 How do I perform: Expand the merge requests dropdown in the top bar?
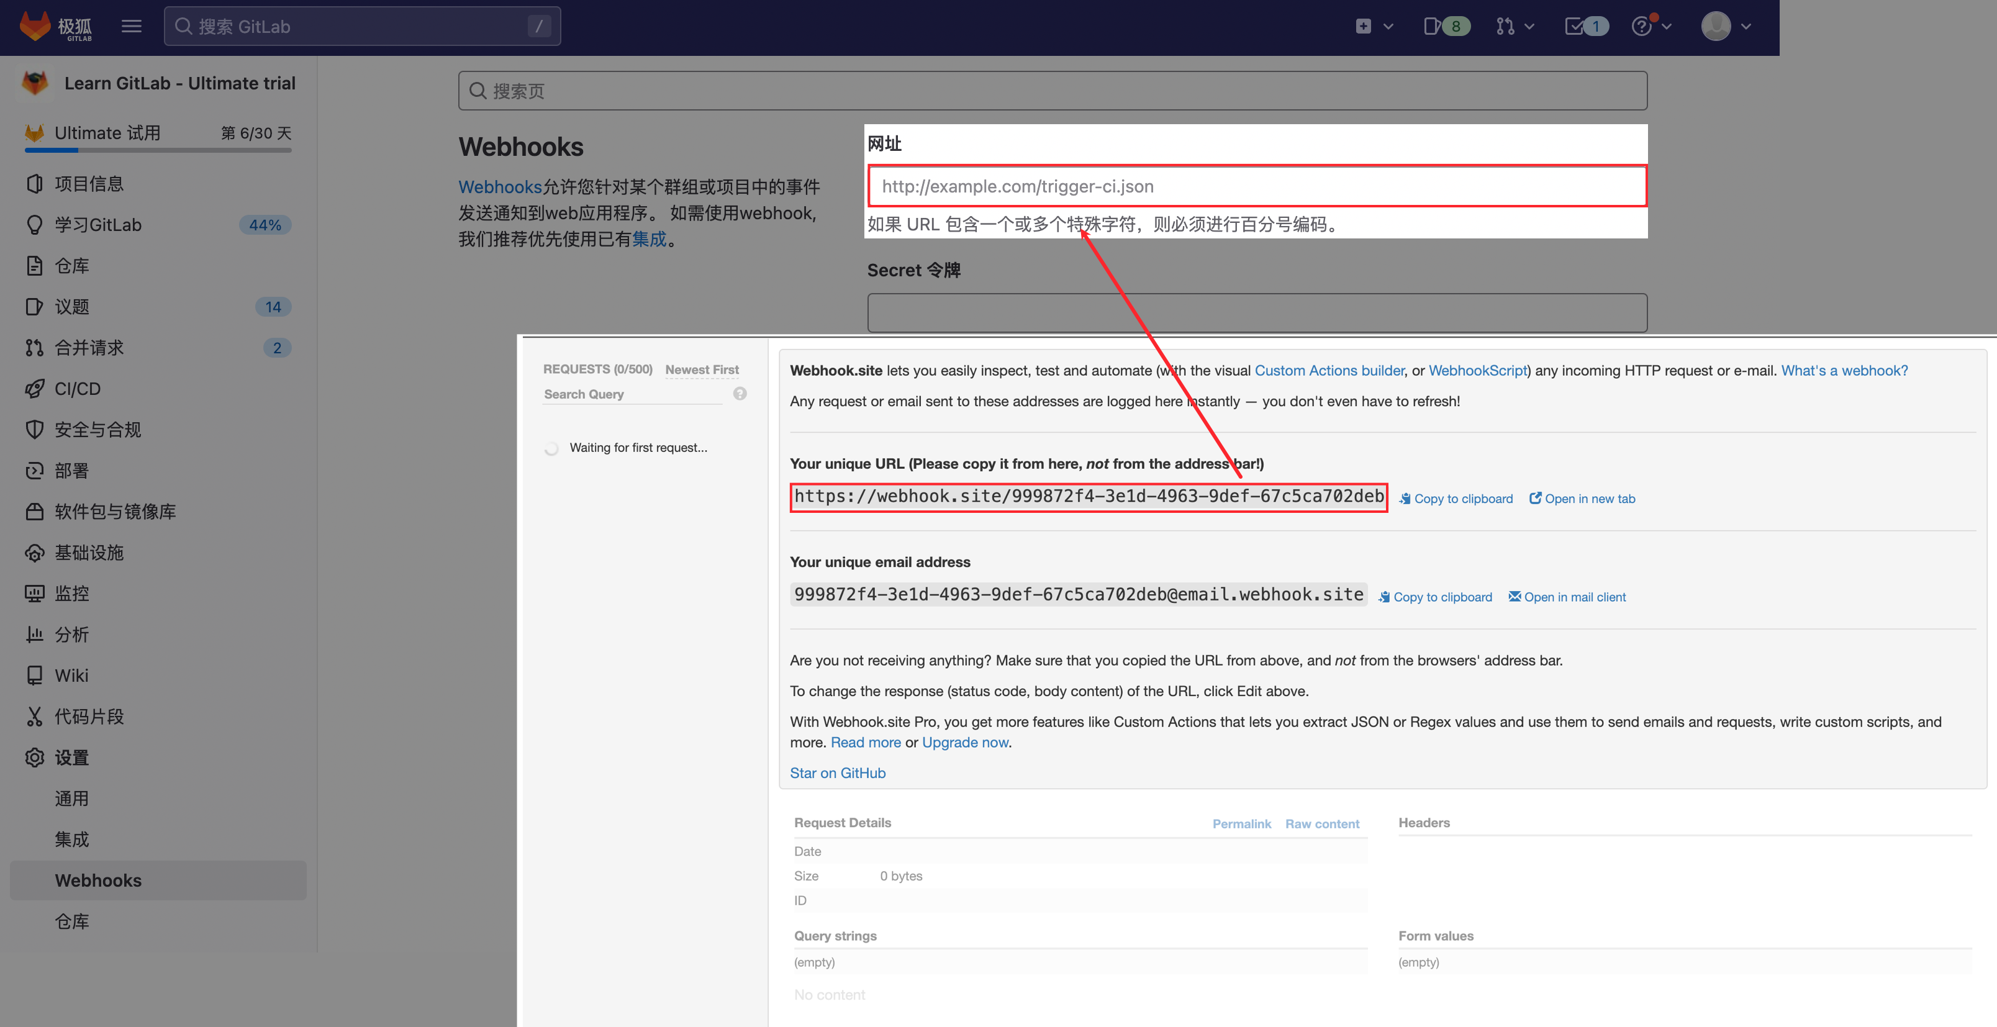[x=1515, y=26]
